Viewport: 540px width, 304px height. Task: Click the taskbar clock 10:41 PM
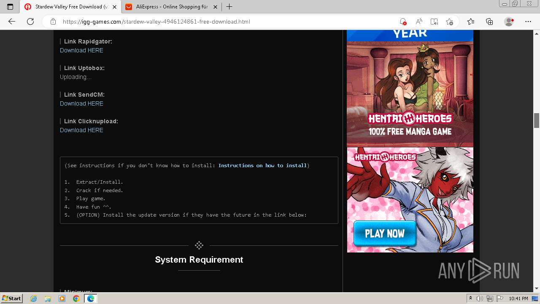coord(518,299)
